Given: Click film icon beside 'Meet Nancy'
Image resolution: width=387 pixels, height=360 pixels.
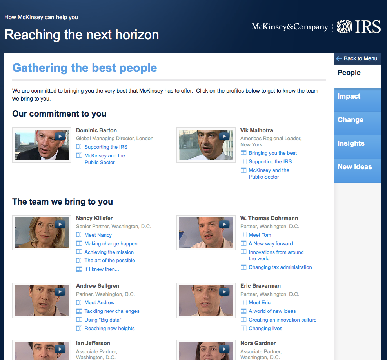Looking at the screenshot, I should tap(79, 235).
